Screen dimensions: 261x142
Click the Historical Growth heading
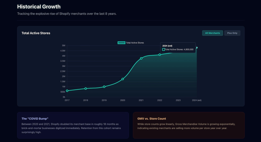point(39,7)
